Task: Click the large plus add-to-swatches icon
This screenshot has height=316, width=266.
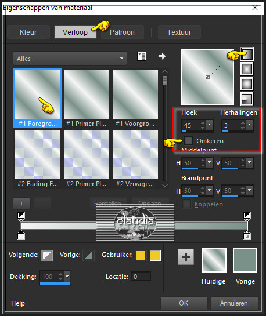Action: tap(186, 257)
